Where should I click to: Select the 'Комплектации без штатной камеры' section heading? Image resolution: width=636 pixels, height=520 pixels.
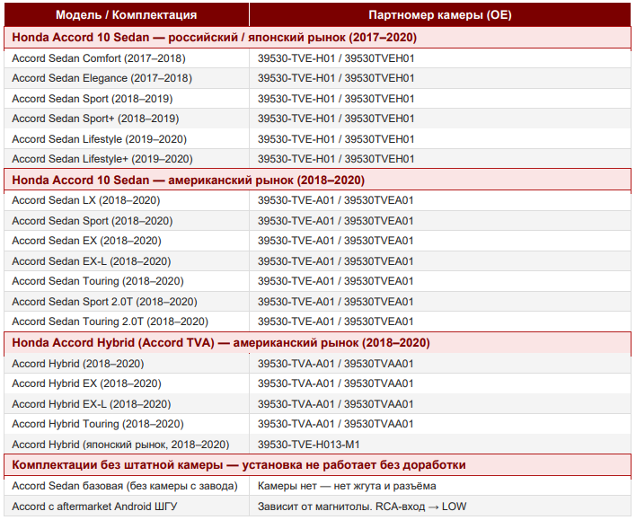tap(318, 465)
